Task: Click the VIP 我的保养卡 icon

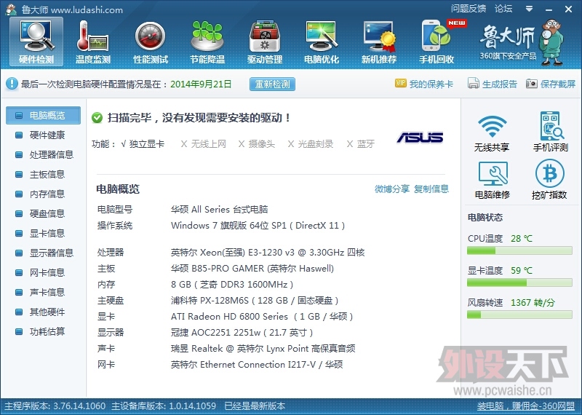Action: tap(401, 83)
